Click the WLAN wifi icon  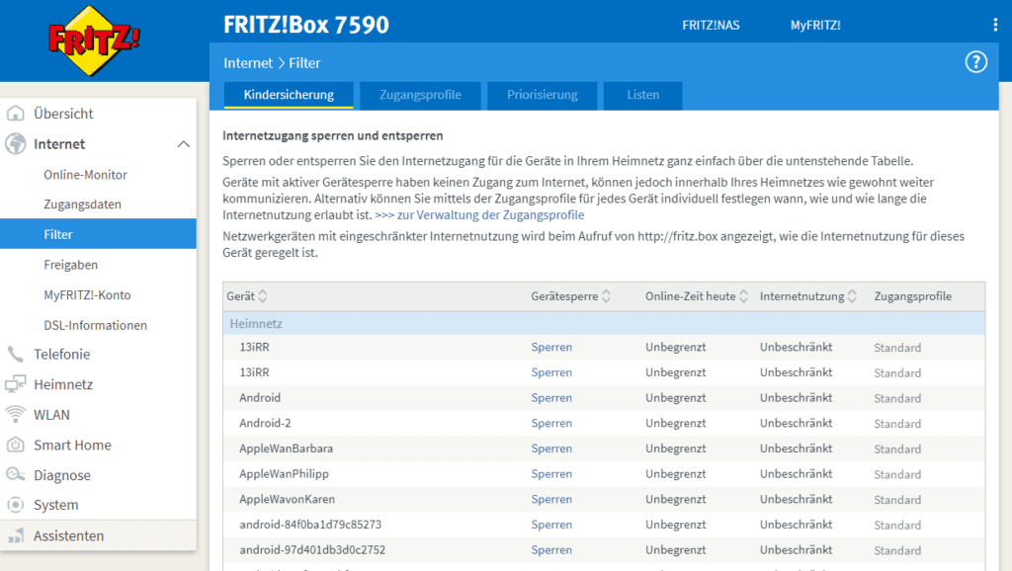pyautogui.click(x=16, y=415)
